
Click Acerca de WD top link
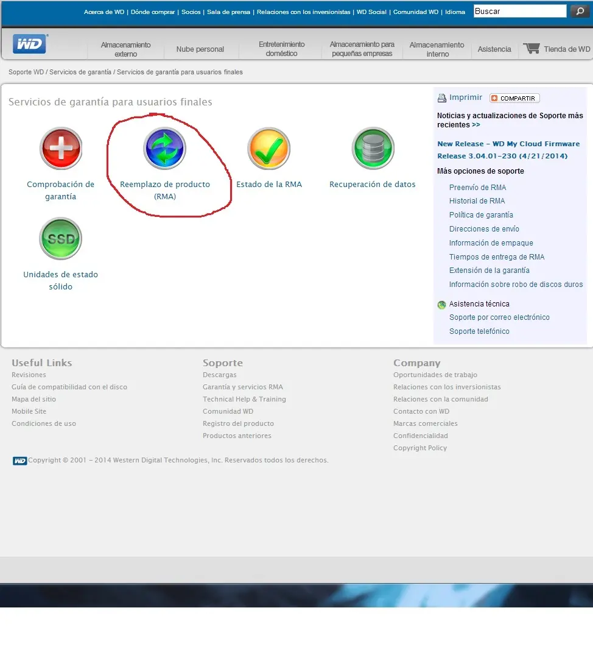(x=104, y=12)
